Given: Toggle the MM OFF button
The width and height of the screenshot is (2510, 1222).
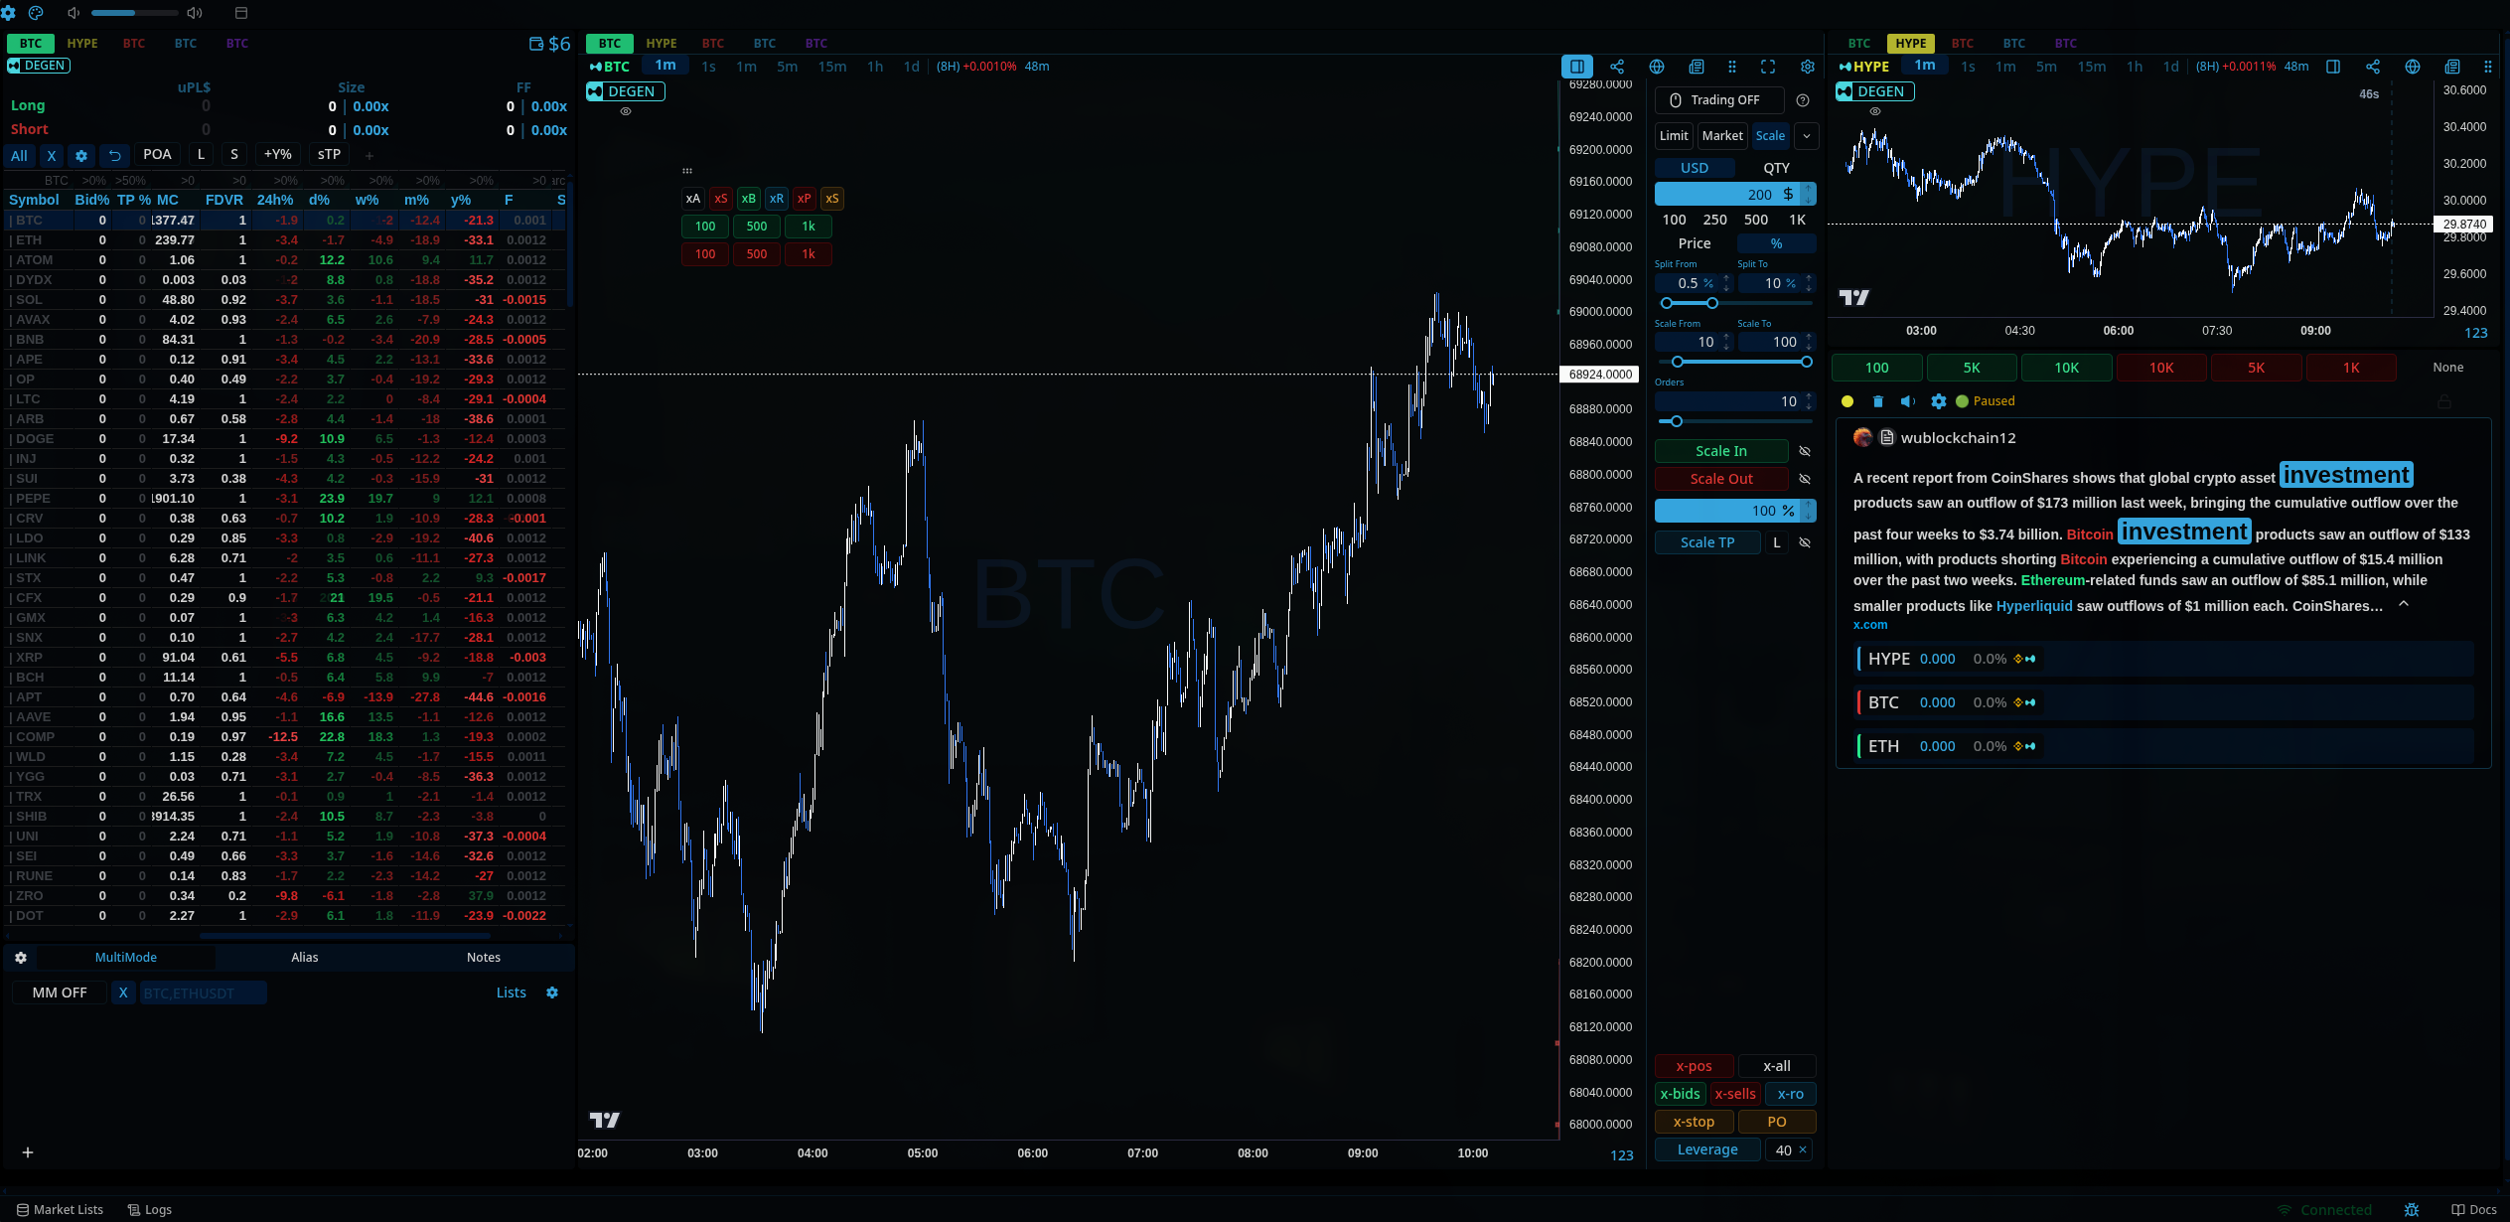Looking at the screenshot, I should click(60, 993).
